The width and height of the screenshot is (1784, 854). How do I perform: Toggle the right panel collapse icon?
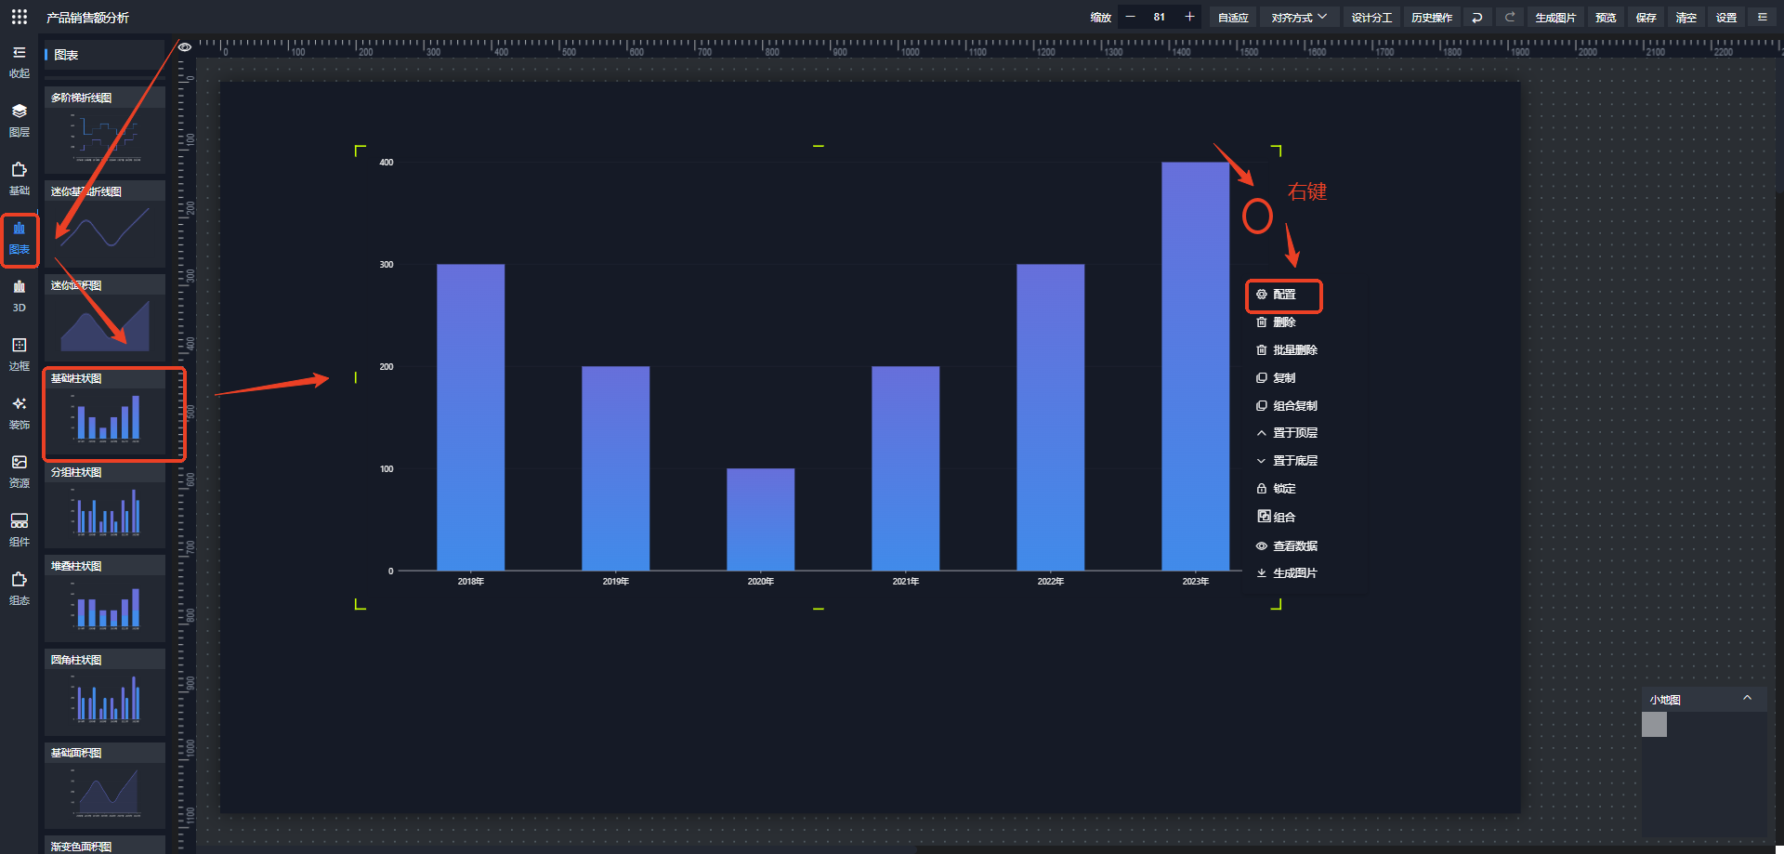(1763, 17)
